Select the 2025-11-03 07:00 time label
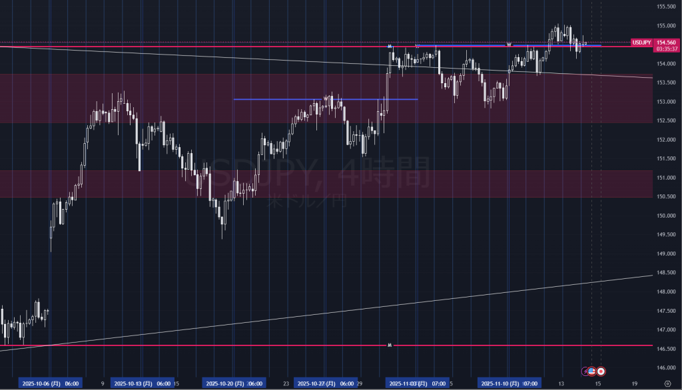 click(x=416, y=384)
